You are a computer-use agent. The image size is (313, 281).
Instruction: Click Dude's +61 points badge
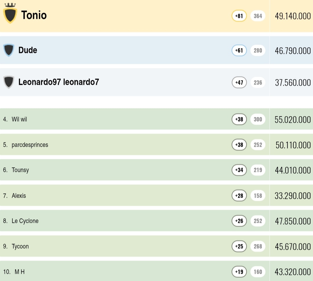point(239,51)
